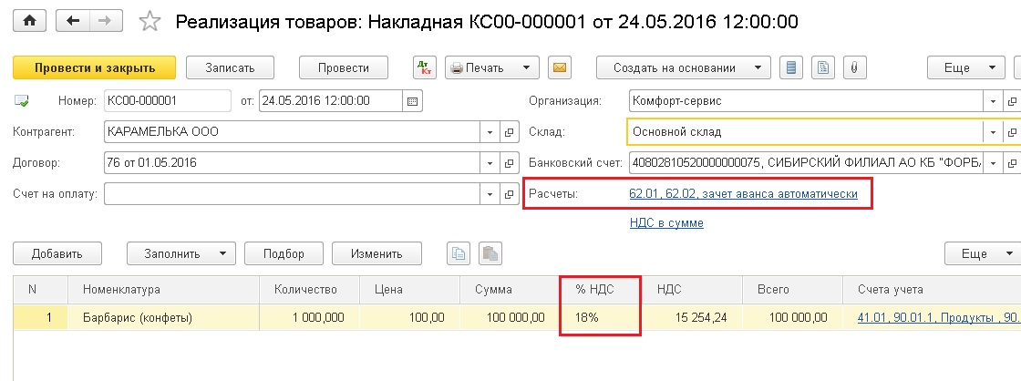Click document posted status icon
Screen dimensions: 1021x381
click(x=22, y=101)
